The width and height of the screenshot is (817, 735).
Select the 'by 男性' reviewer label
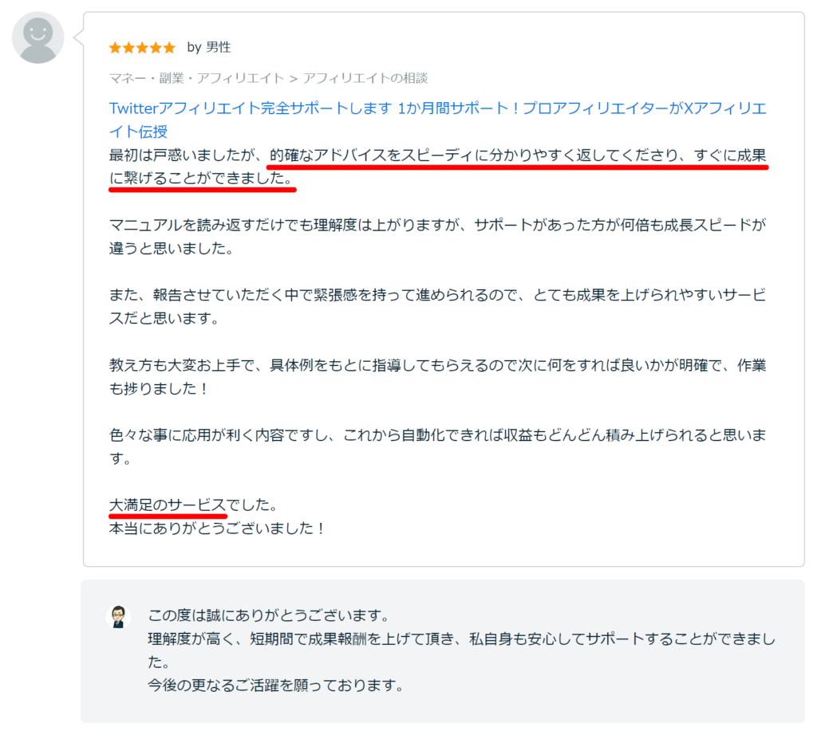(209, 47)
